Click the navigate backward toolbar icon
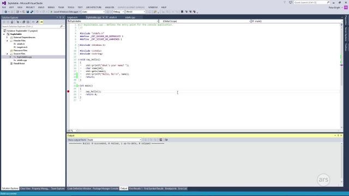This screenshot has height=196, width=349. pos(6,11)
